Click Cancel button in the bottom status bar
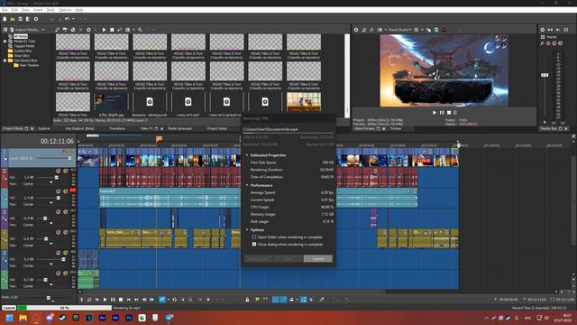Screen dimensions: 577x325 pos(9,308)
